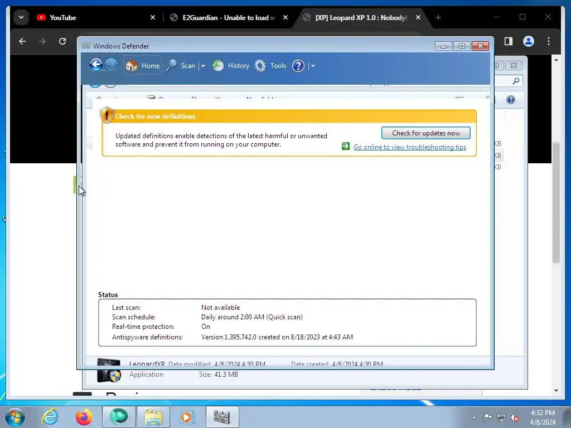
Task: Expand the Scan options dropdown arrow
Action: coord(203,66)
